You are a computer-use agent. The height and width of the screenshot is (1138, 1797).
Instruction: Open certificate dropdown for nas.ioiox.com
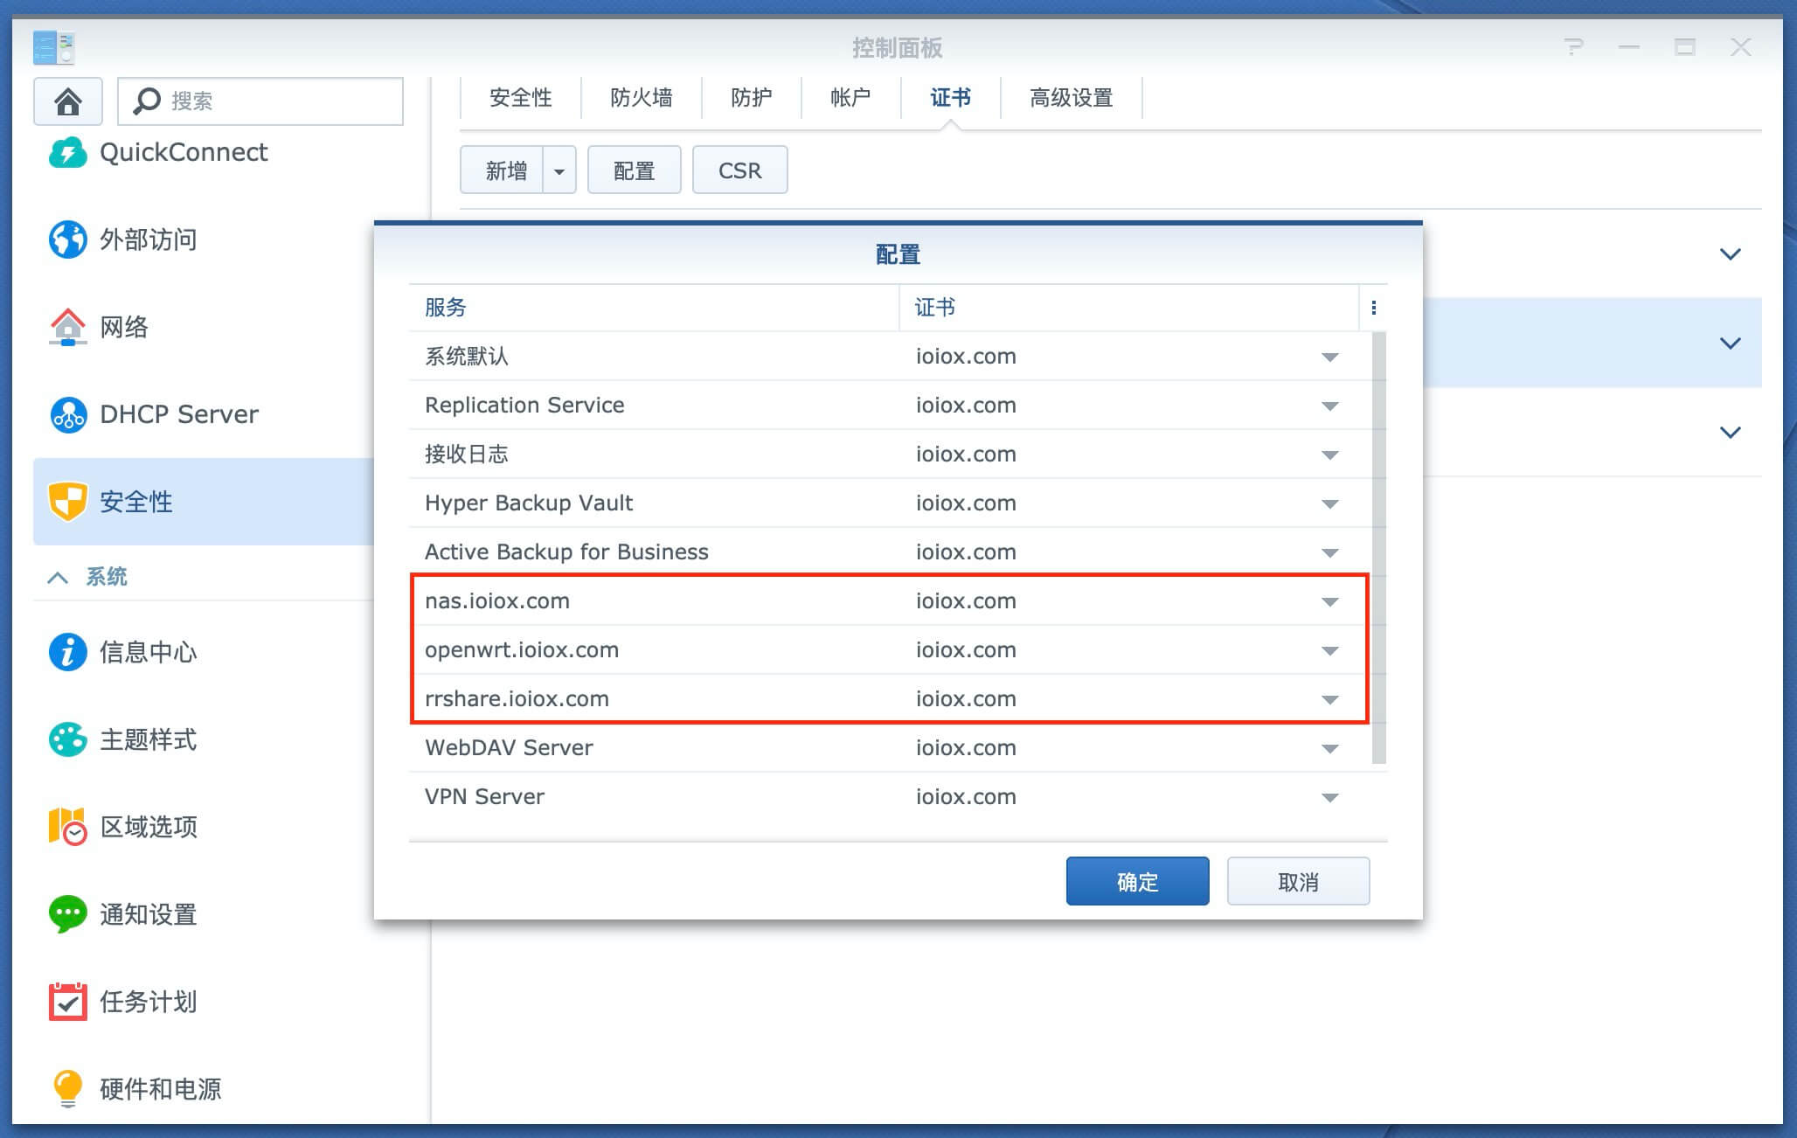point(1329,601)
